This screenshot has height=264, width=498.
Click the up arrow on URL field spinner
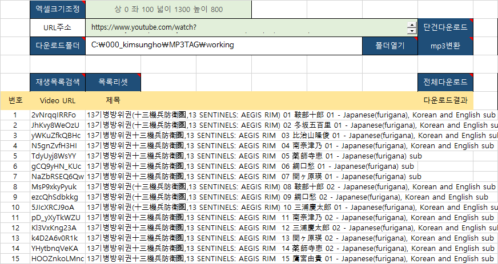click(412, 25)
